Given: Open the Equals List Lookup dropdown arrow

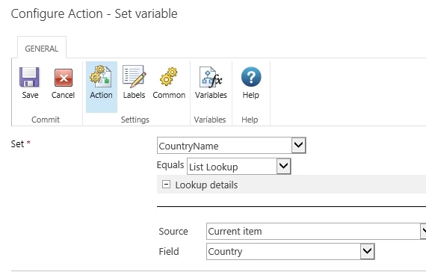Looking at the screenshot, I should [284, 166].
